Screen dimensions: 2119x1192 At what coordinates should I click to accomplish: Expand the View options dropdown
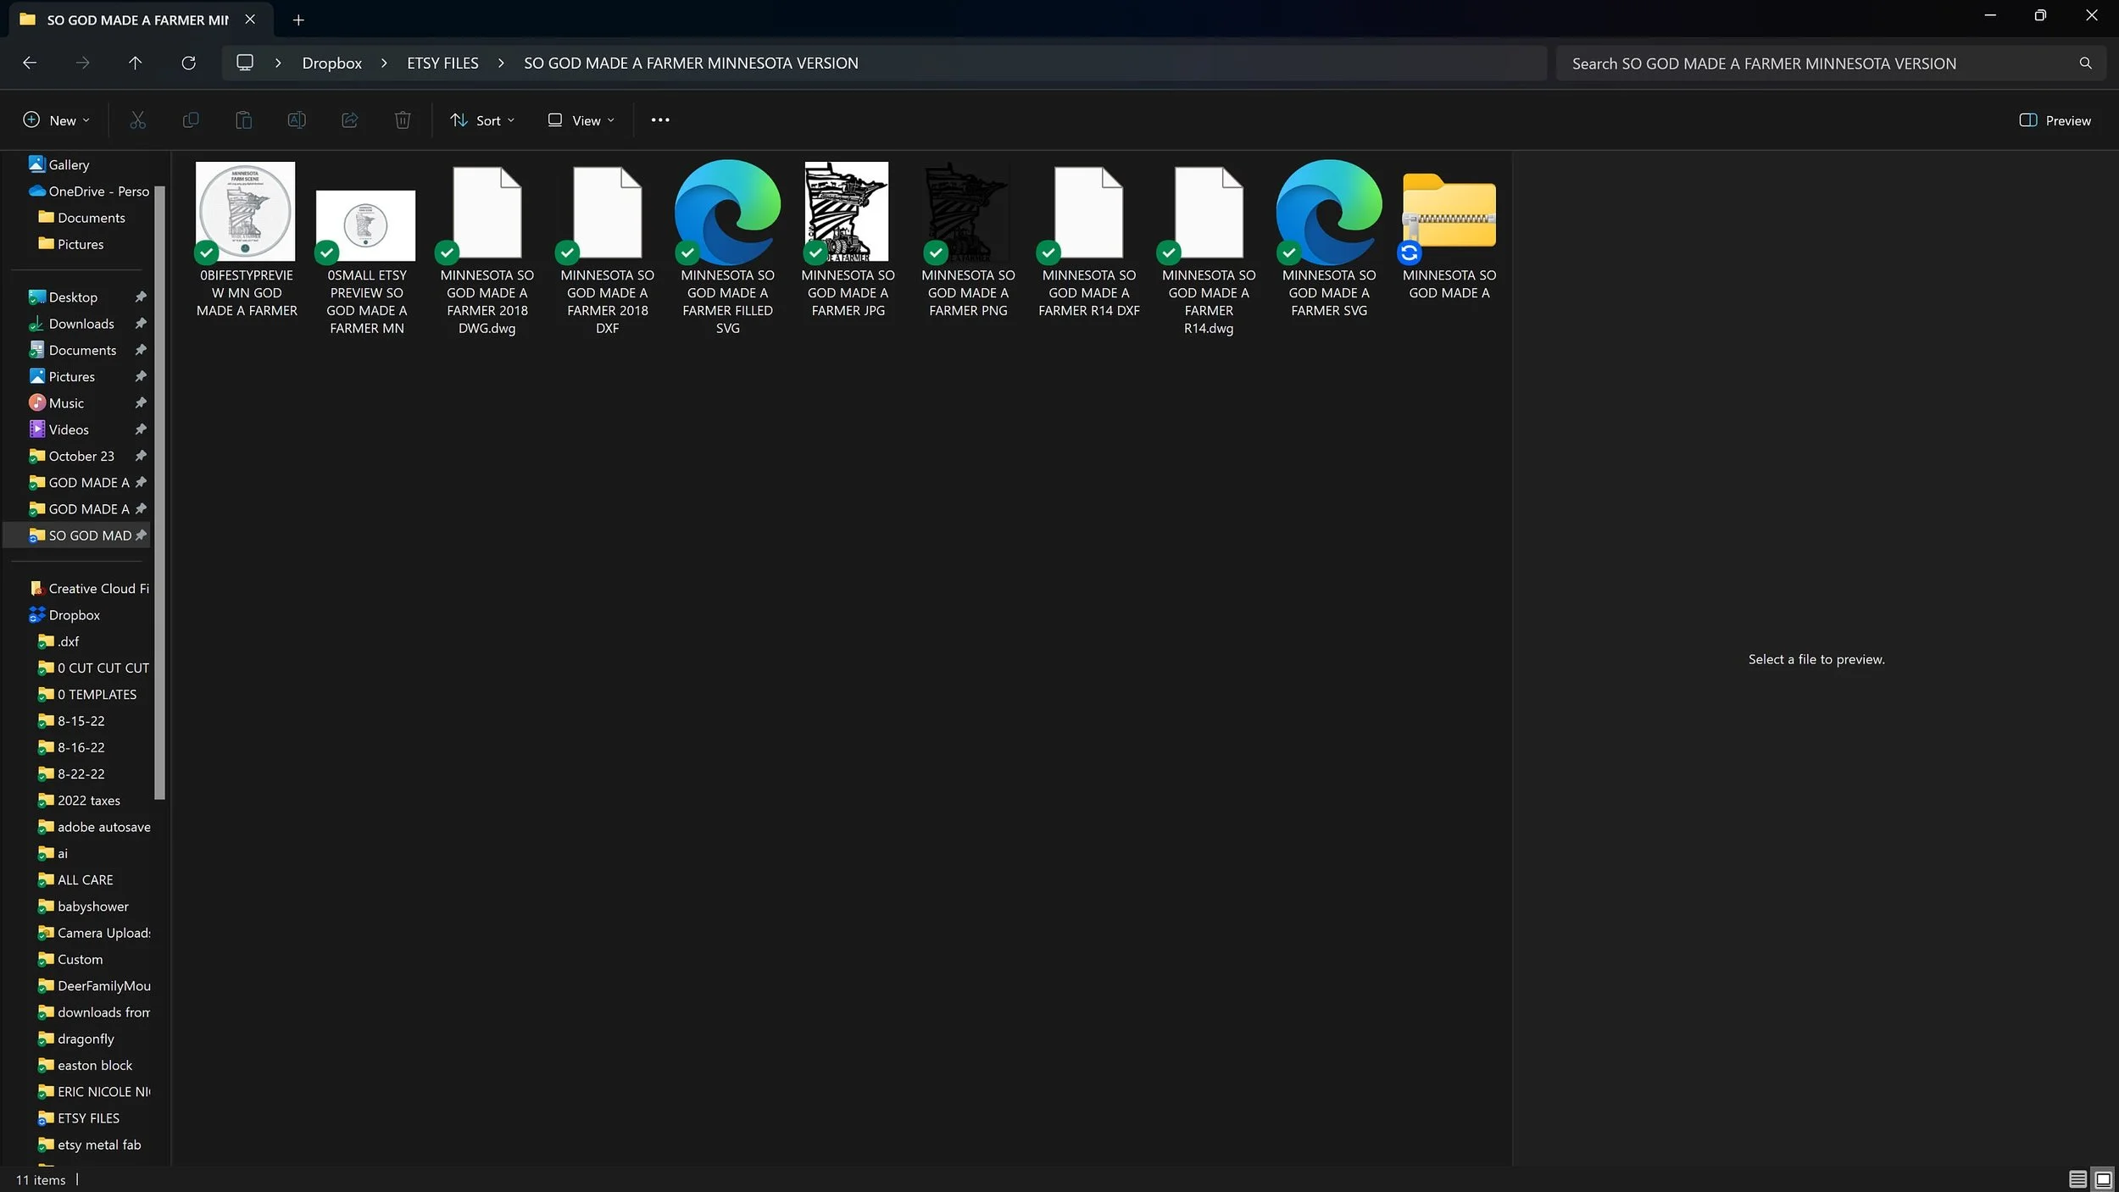(581, 120)
